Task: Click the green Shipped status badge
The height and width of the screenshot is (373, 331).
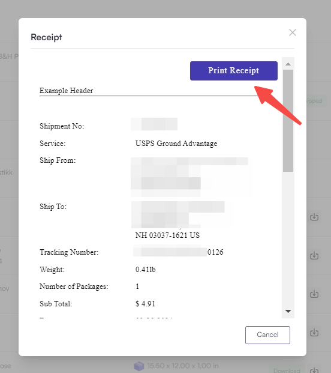Action: (315, 101)
